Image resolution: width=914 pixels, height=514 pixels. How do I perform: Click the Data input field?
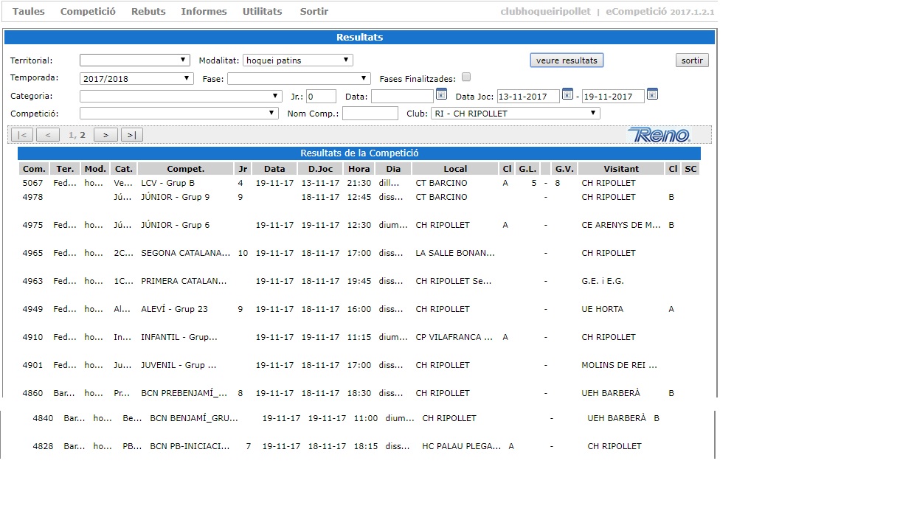click(402, 96)
